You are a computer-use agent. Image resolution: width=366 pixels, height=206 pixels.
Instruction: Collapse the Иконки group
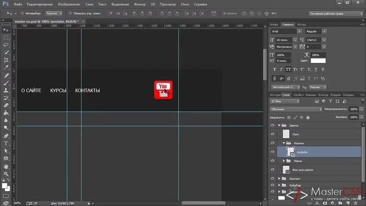pos(284,143)
